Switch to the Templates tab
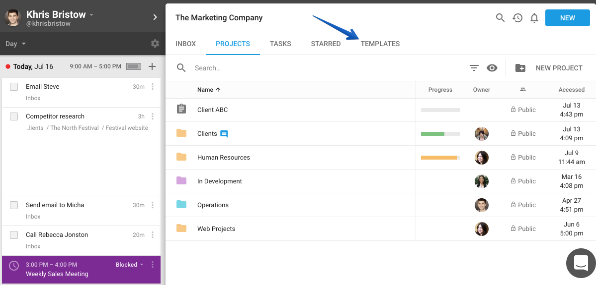The image size is (596, 285). 380,44
